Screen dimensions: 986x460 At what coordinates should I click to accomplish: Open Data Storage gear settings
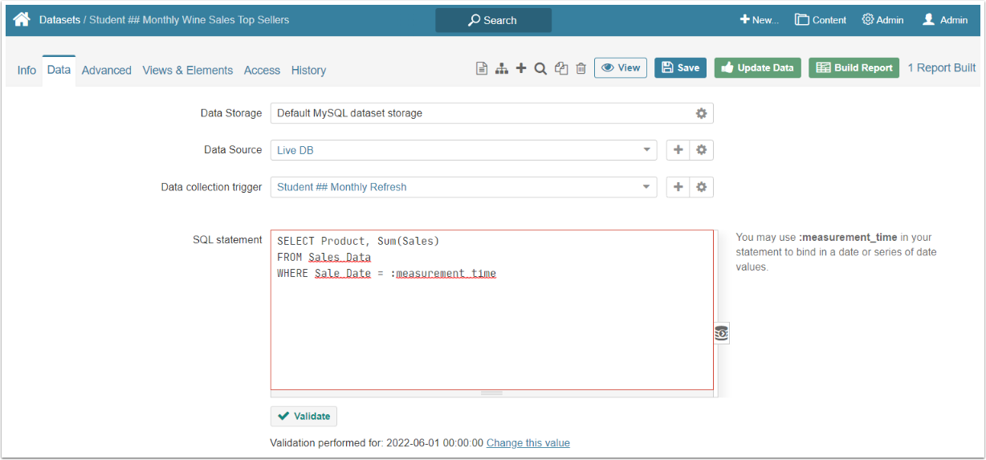pyautogui.click(x=701, y=113)
